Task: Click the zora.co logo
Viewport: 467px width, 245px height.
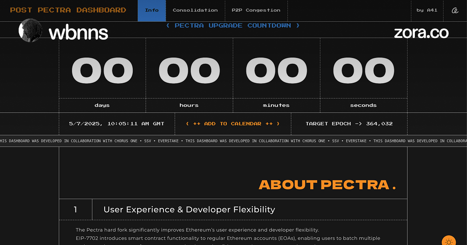Action: [421, 33]
